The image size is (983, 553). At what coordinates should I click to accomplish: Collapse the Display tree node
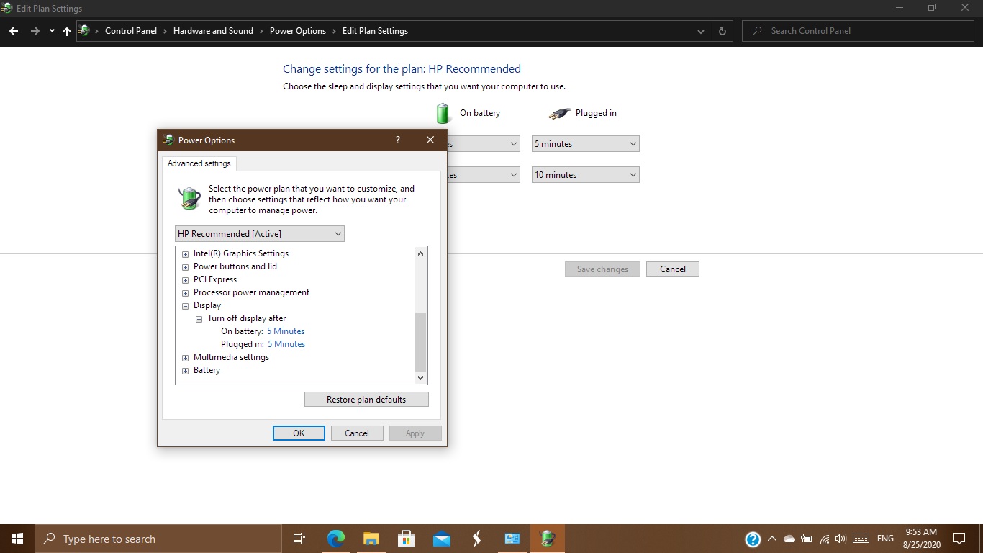point(186,305)
